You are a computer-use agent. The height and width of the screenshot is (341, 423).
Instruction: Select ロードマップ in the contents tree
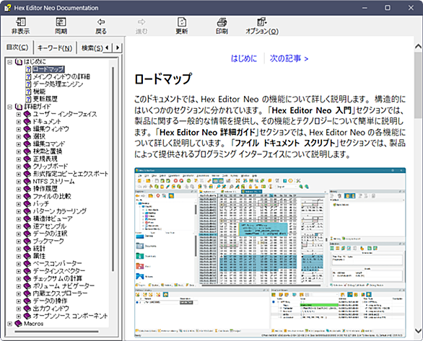click(48, 69)
